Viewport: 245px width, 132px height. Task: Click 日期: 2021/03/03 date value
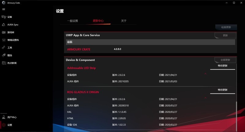click(168, 81)
